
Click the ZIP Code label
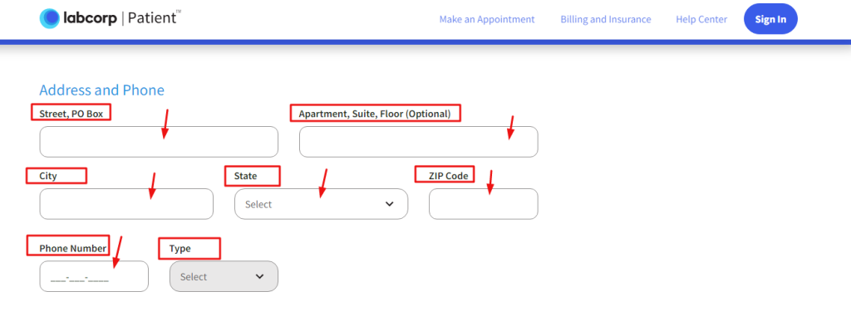coord(448,175)
